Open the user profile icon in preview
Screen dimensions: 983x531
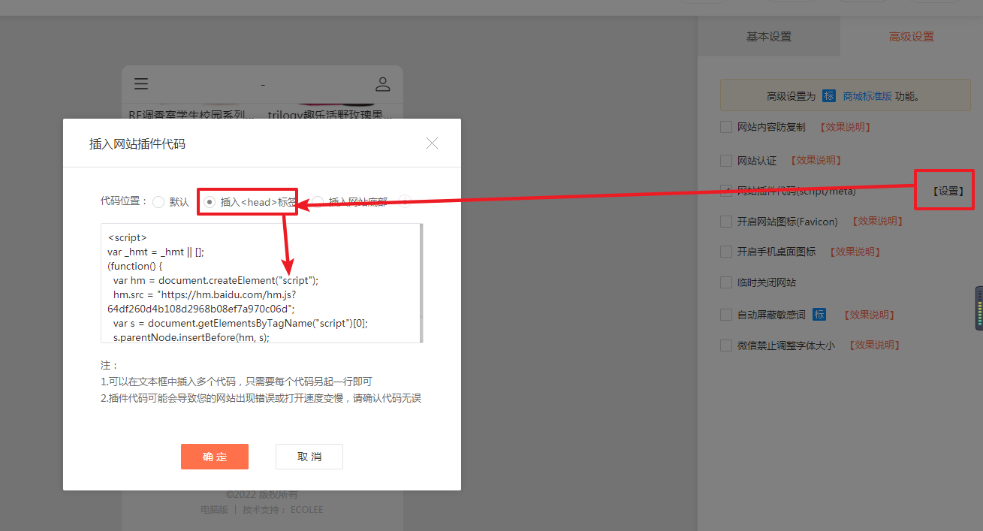click(383, 83)
